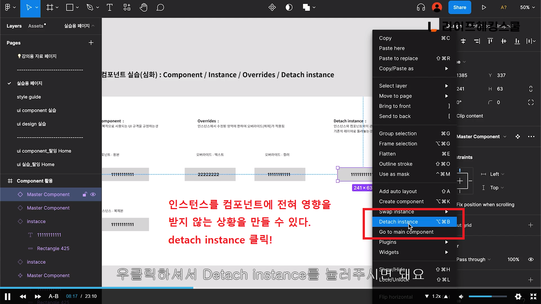
Task: Click Detach instance in context menu
Action: (398, 222)
